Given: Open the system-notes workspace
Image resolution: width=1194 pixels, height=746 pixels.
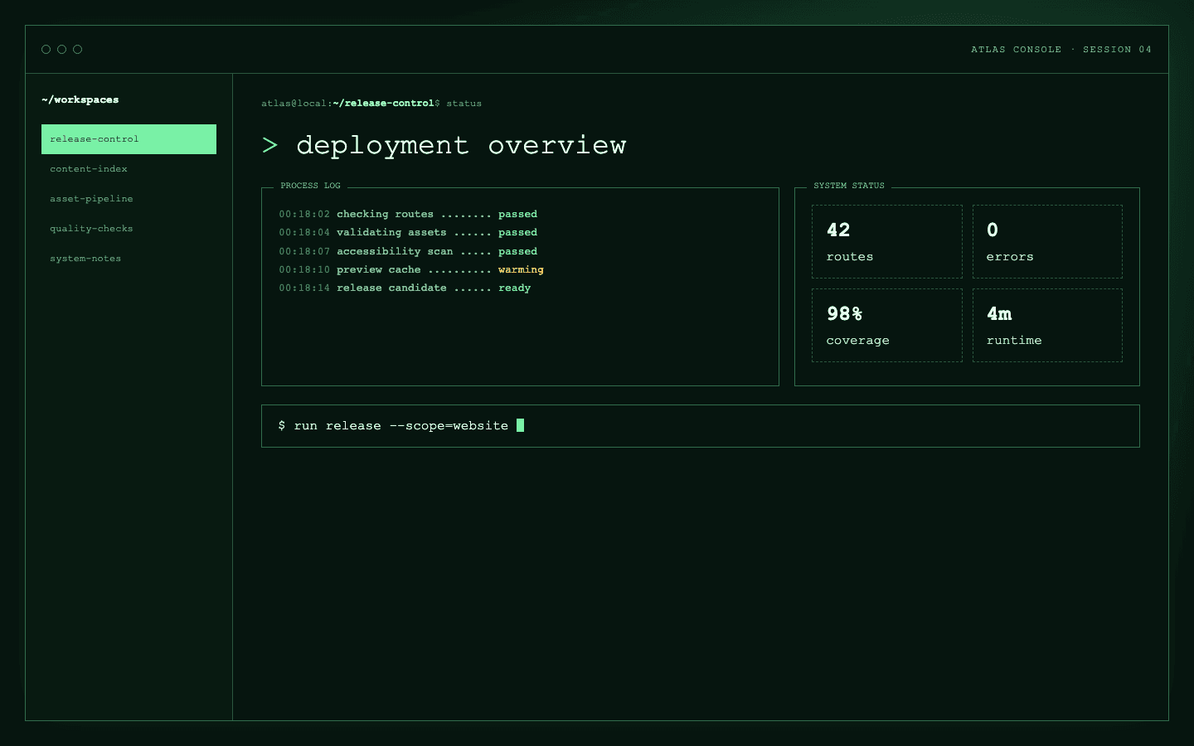Looking at the screenshot, I should click(x=129, y=259).
